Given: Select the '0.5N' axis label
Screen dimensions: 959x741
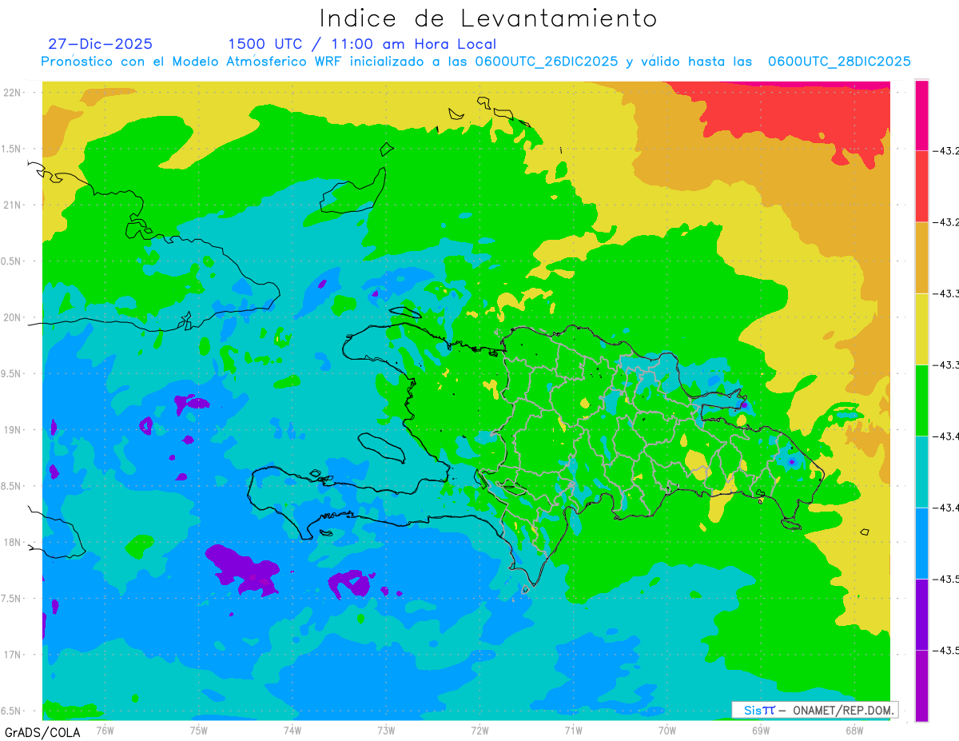Looking at the screenshot, I should 11,261.
